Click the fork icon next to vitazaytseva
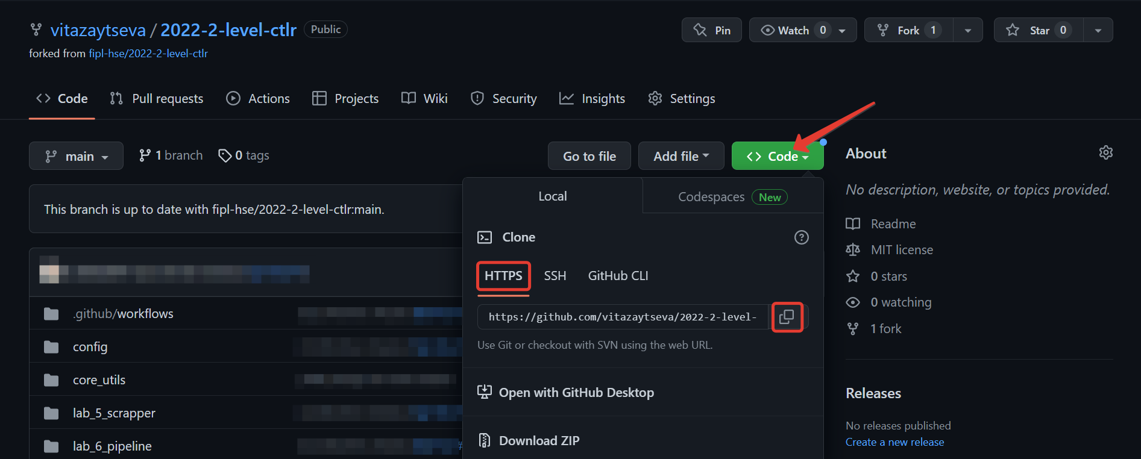The image size is (1141, 459). (x=36, y=30)
